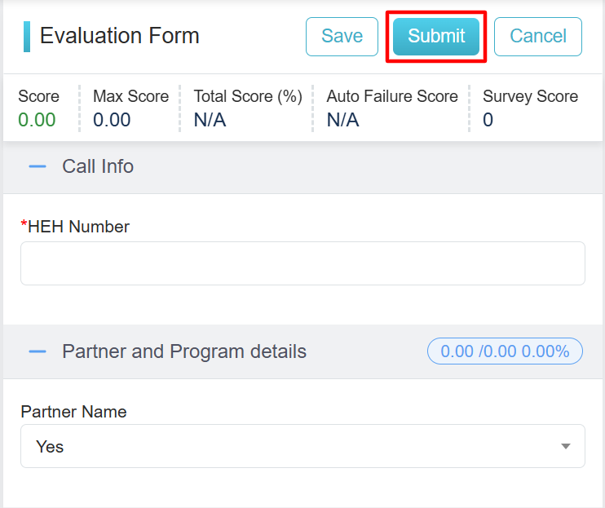Click the Partner Name dropdown arrow

[x=566, y=447]
